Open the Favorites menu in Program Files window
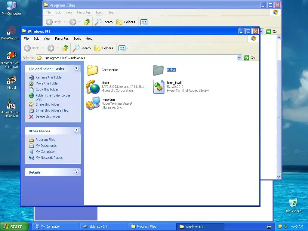Image resolution: width=308 pixels, height=231 pixels. [84, 12]
